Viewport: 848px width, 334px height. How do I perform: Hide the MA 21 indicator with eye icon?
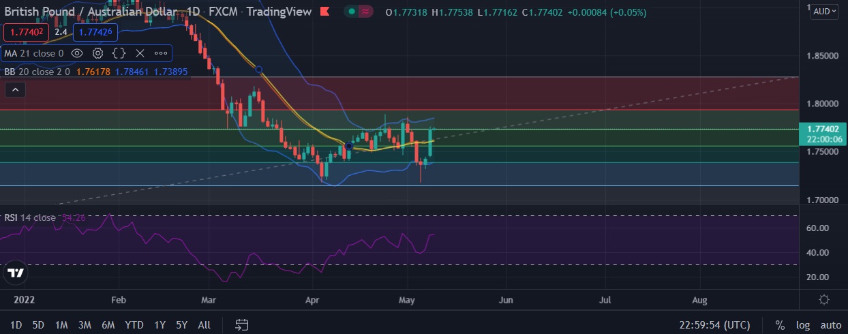77,53
